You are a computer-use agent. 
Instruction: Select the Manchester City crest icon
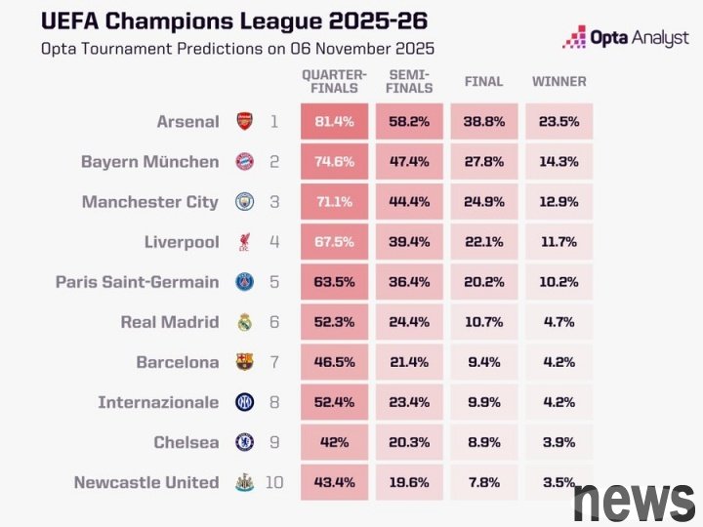pos(244,202)
